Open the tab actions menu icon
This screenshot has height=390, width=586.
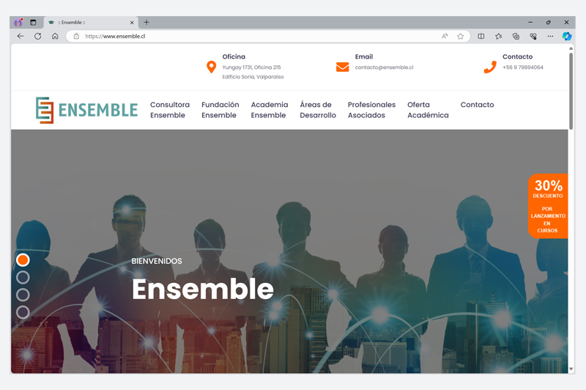coord(33,23)
